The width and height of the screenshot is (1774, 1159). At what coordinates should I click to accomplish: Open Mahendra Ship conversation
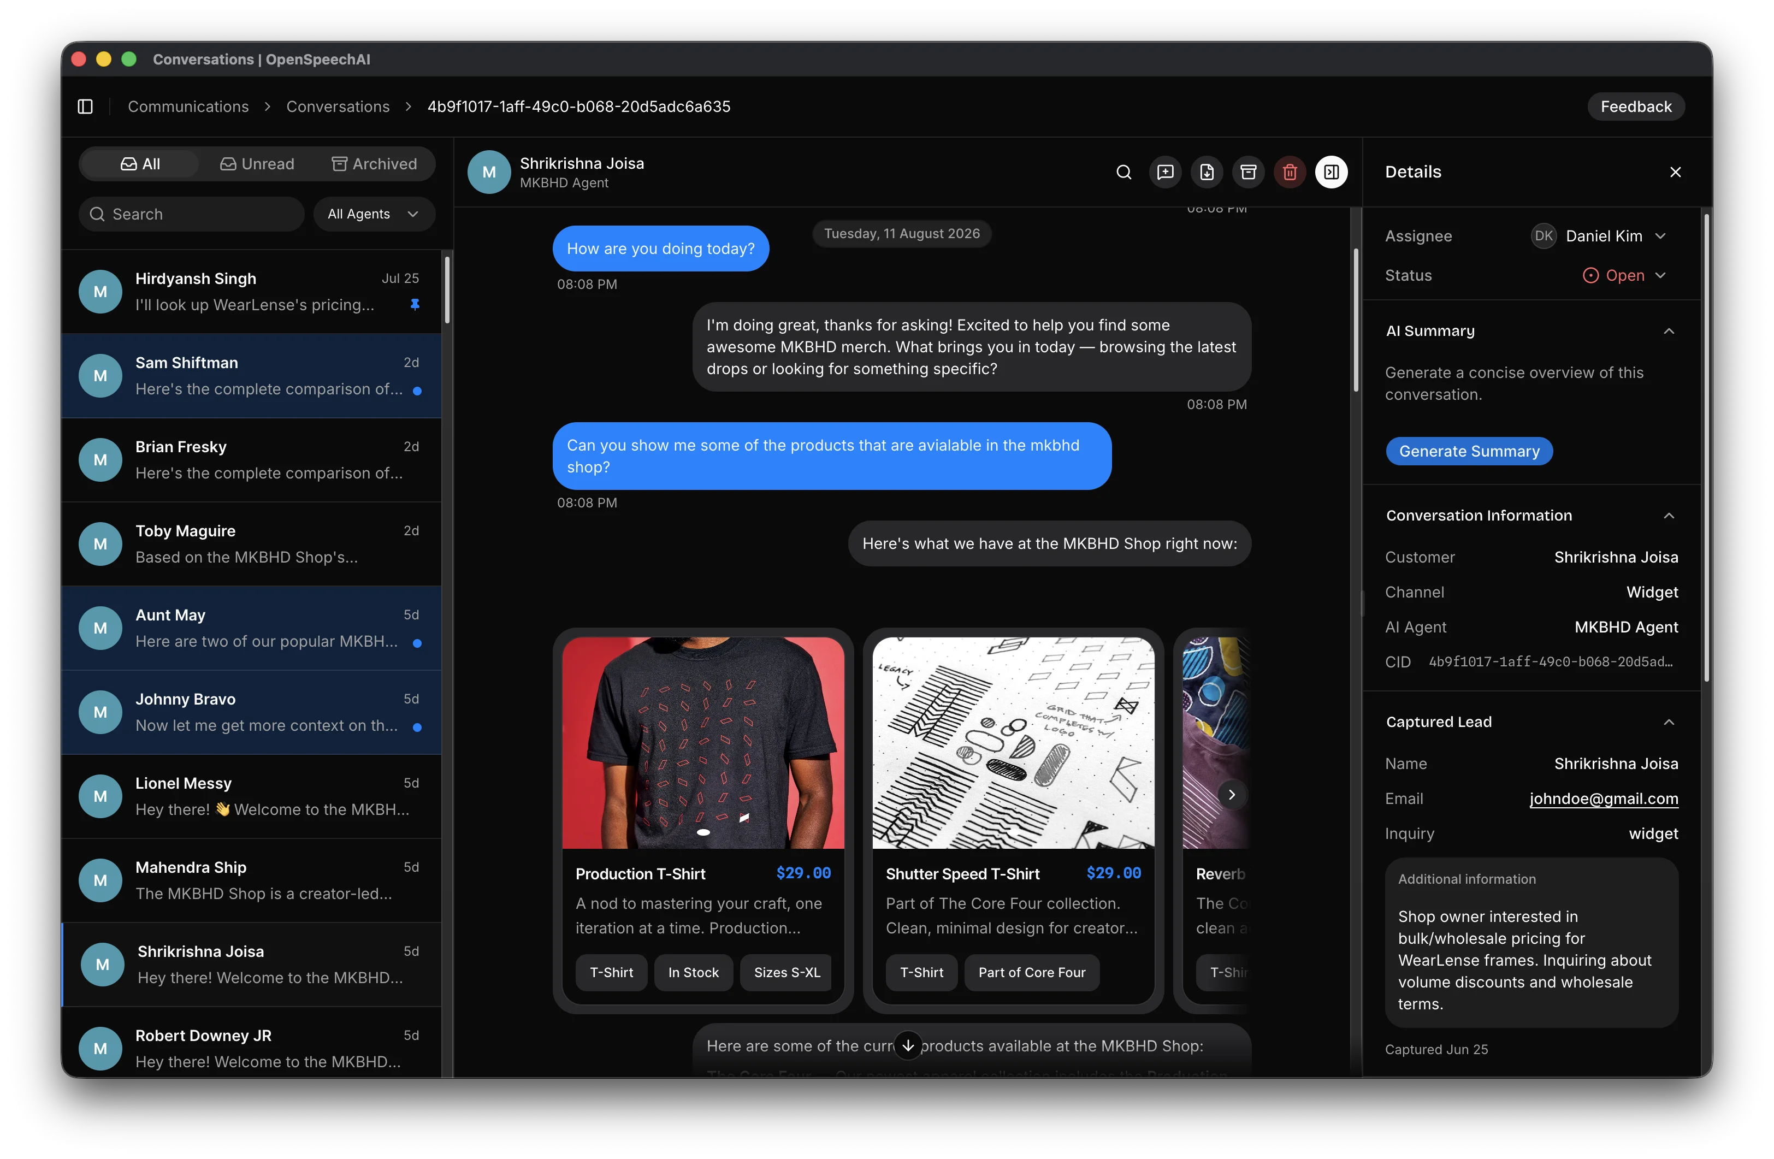252,880
